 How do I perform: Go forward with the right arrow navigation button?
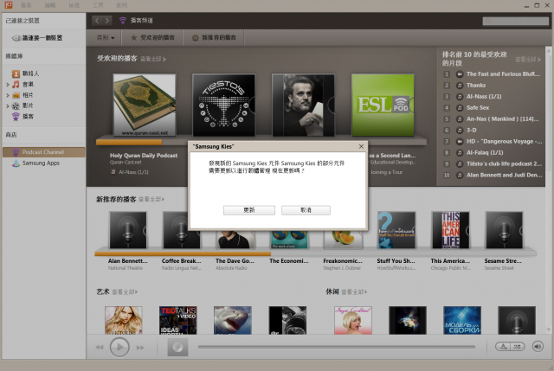tap(107, 21)
